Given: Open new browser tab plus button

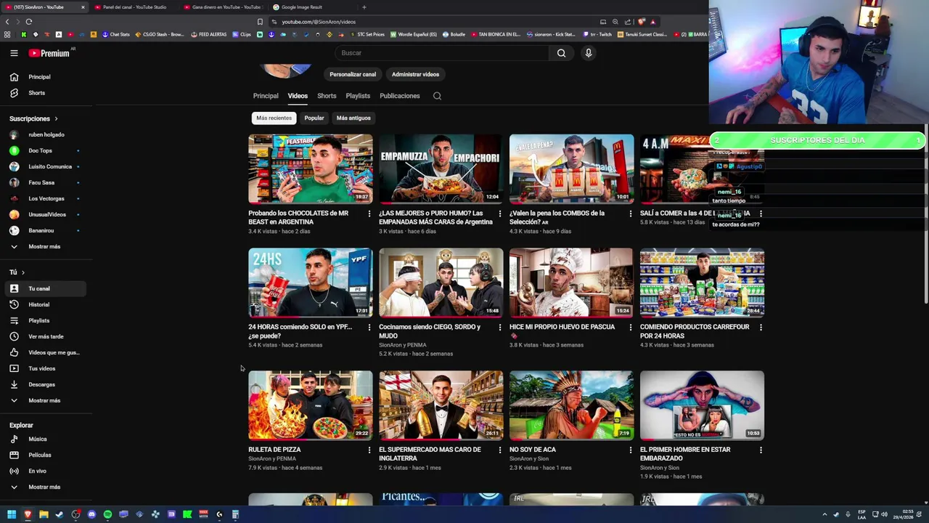Looking at the screenshot, I should tap(364, 7).
